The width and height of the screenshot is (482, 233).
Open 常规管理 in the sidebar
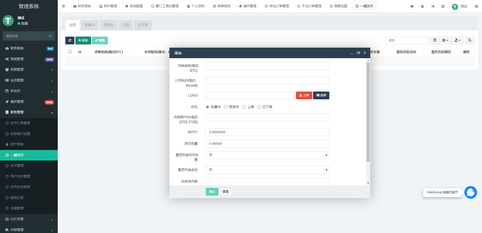(x=29, y=59)
